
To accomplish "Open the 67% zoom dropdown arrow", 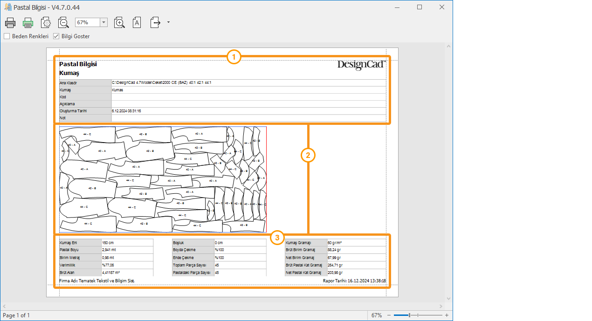I will pos(103,22).
